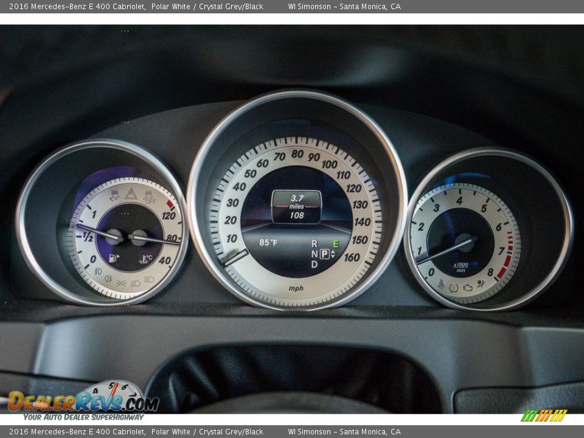Click the front fog light icon
584x438 pixels.
98,271
